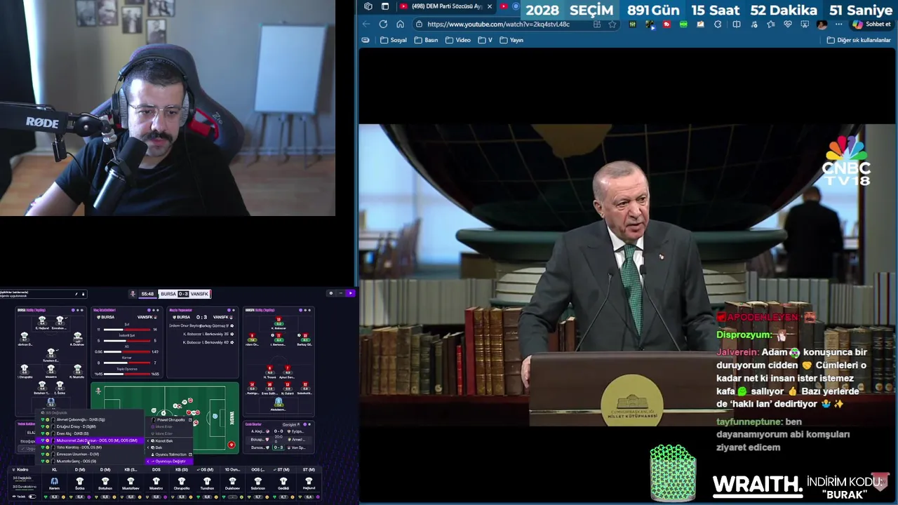Image resolution: width=898 pixels, height=505 pixels.
Task: Switch to the second YouTube tab
Action: 504,6
